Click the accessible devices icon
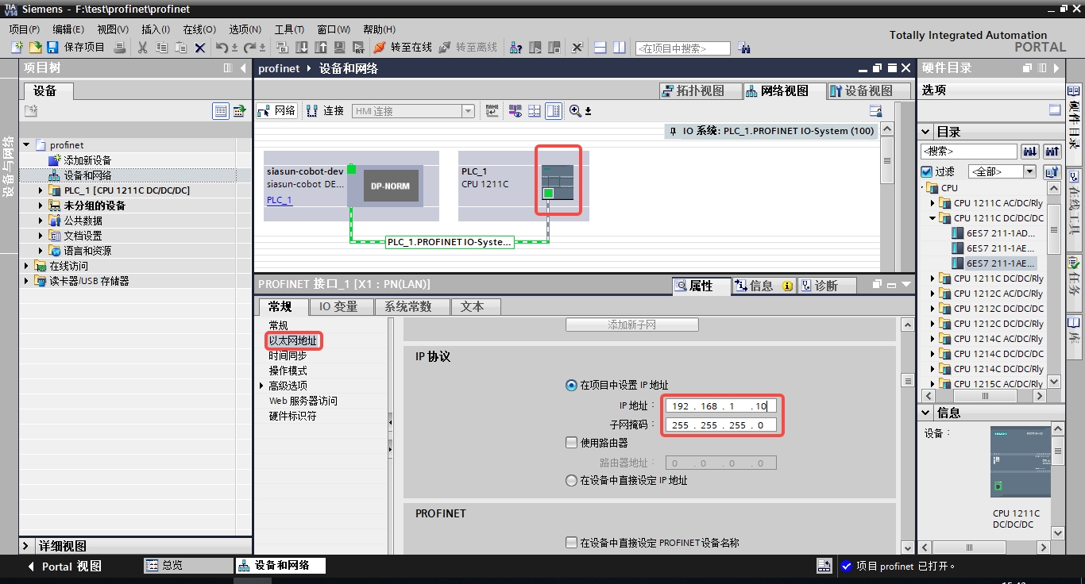Viewport: 1085px width, 584px height. point(515,48)
